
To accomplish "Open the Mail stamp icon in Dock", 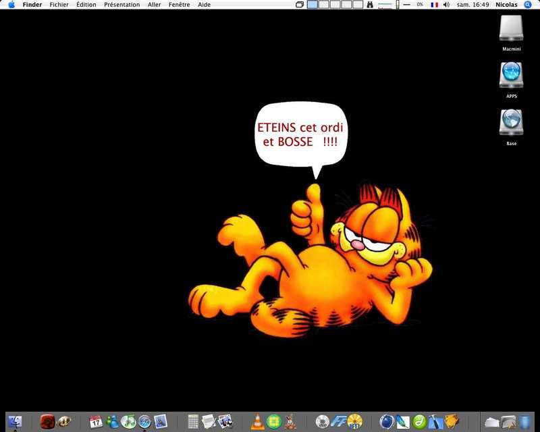I will (161, 422).
